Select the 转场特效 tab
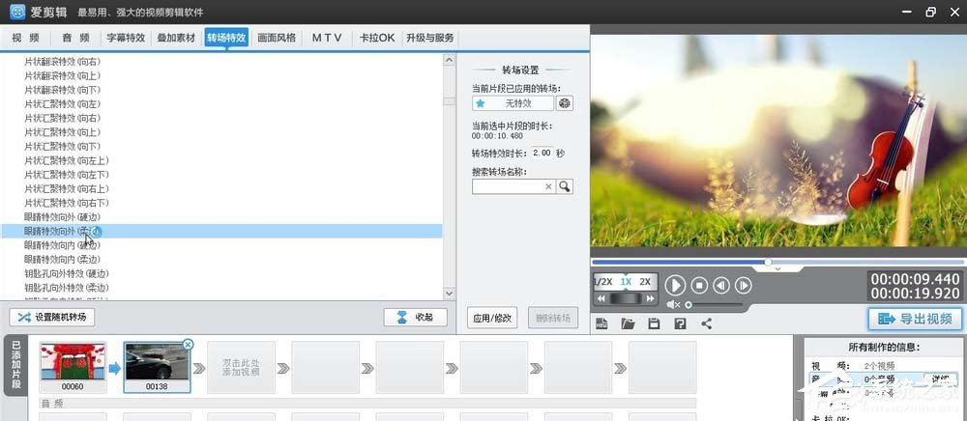Screen dimensions: 967x421 click(x=226, y=38)
